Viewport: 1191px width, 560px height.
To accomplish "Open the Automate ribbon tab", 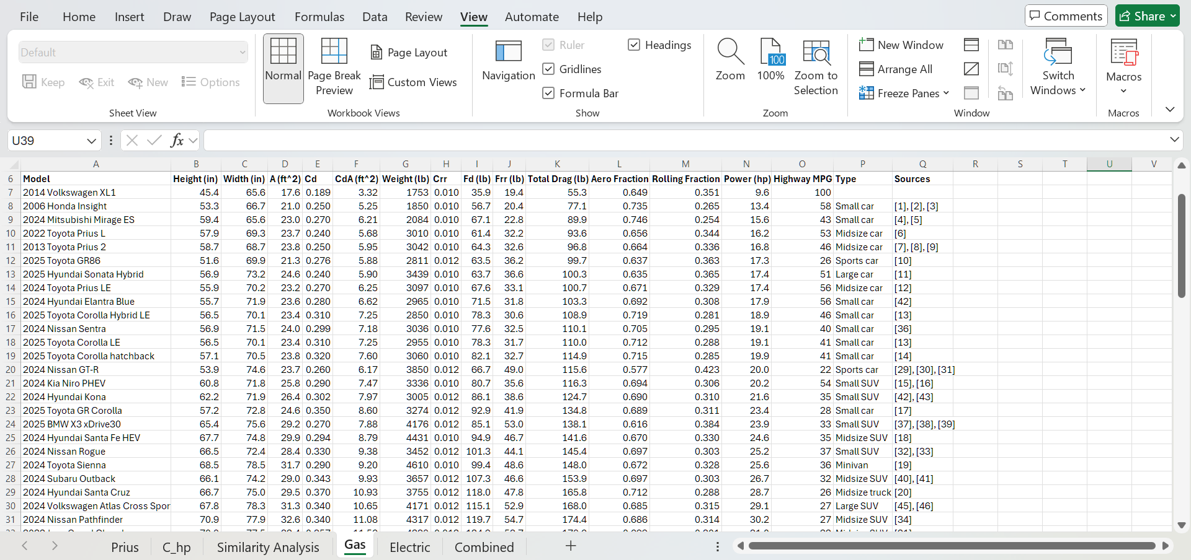I will click(532, 17).
